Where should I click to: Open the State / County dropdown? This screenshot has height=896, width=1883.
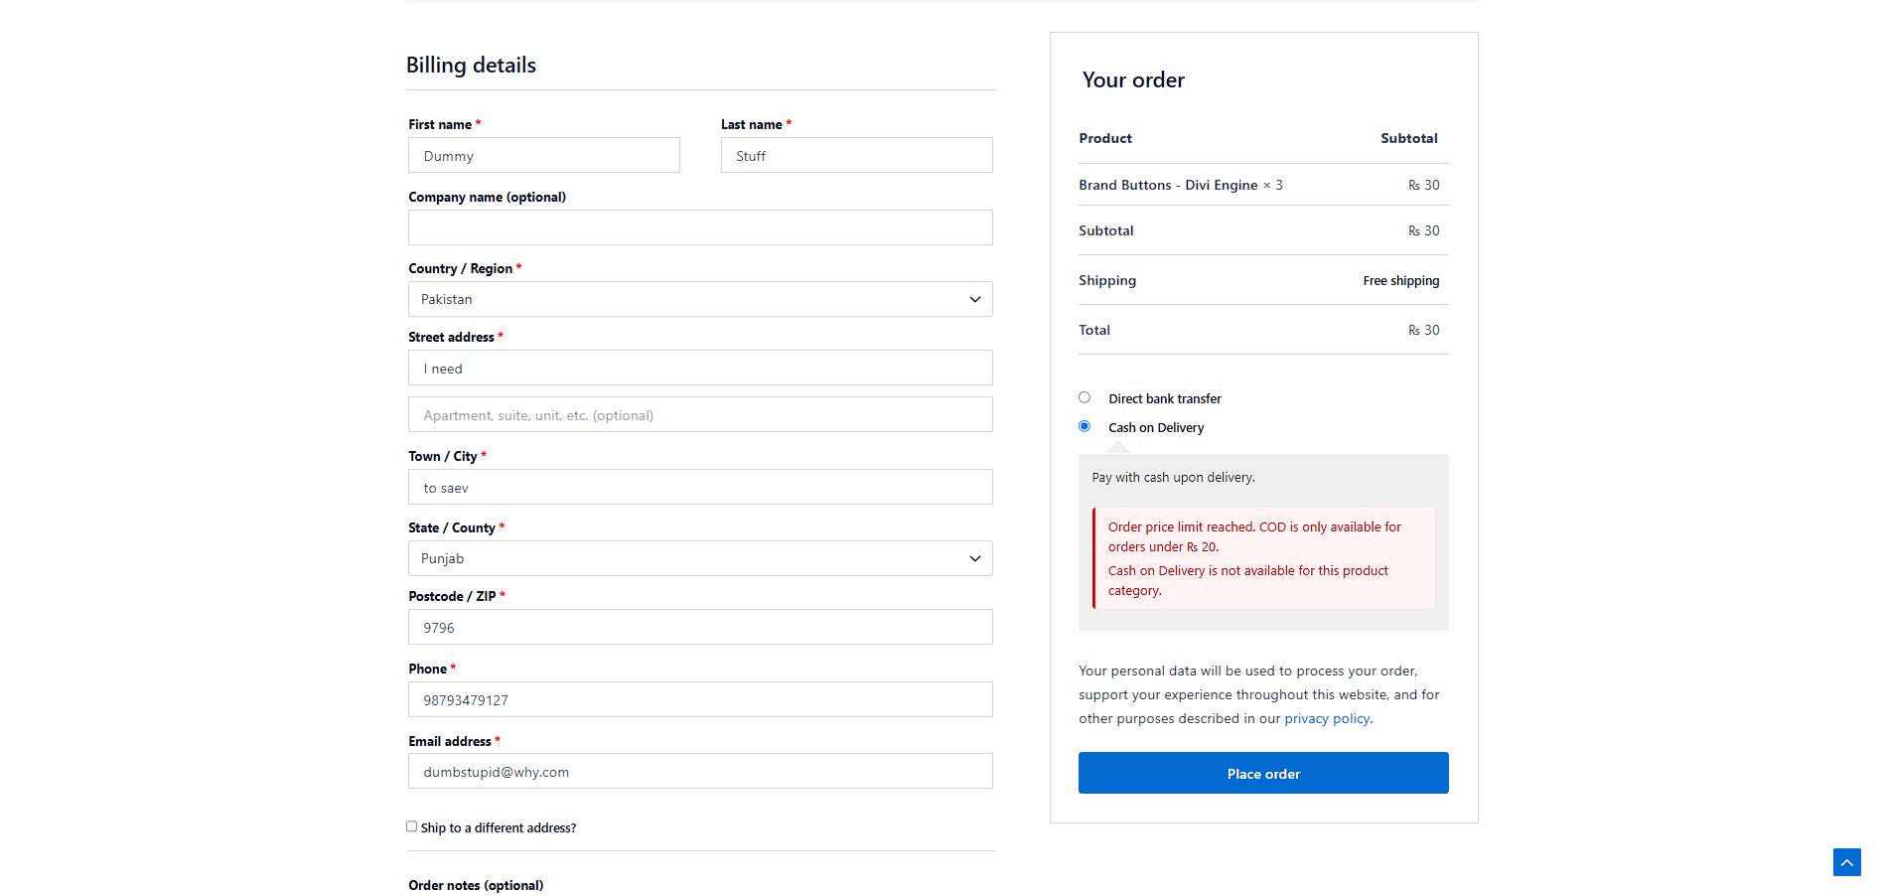(x=700, y=558)
